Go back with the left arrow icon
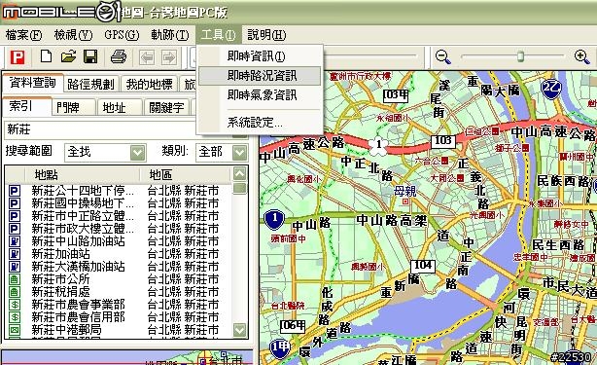The image size is (597, 365). point(147,57)
